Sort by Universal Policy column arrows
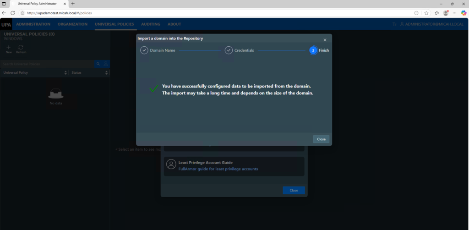The image size is (469, 230). [x=65, y=73]
